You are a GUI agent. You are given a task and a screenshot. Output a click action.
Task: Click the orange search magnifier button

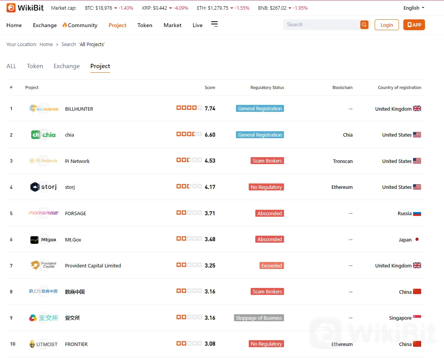tap(364, 25)
